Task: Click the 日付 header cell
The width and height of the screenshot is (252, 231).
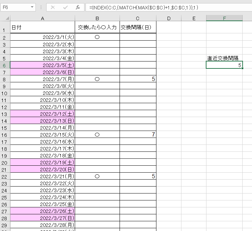Action: click(42, 27)
